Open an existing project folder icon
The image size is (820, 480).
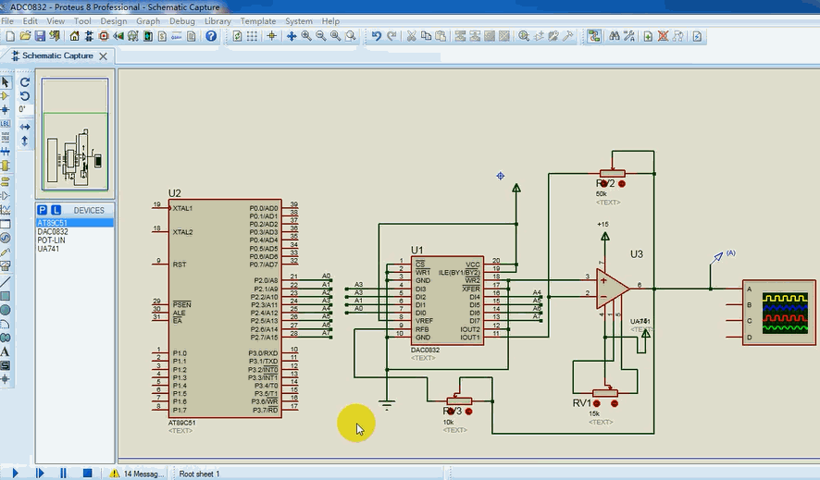[25, 36]
